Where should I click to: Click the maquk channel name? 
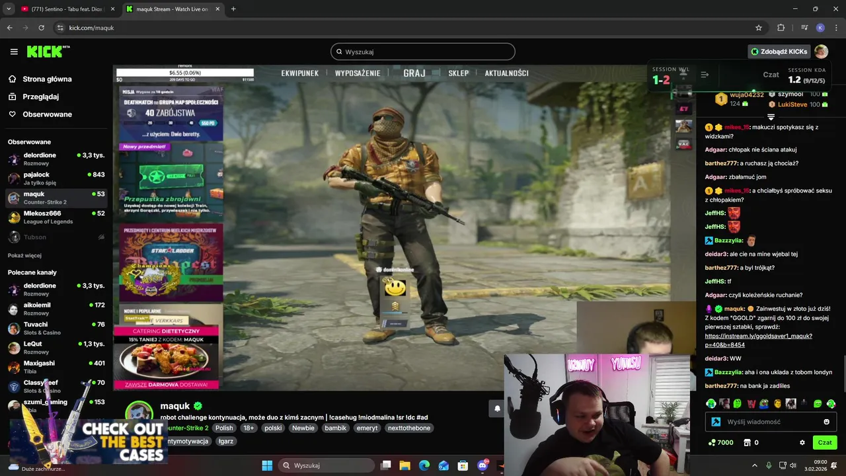174,406
